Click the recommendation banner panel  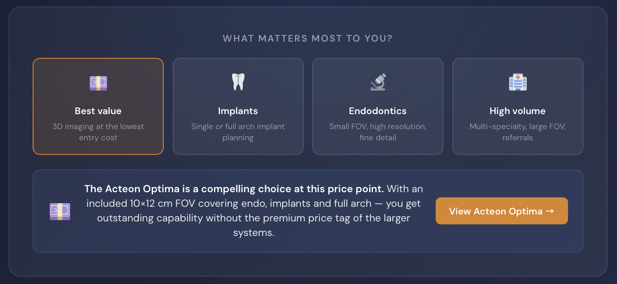pos(307,211)
